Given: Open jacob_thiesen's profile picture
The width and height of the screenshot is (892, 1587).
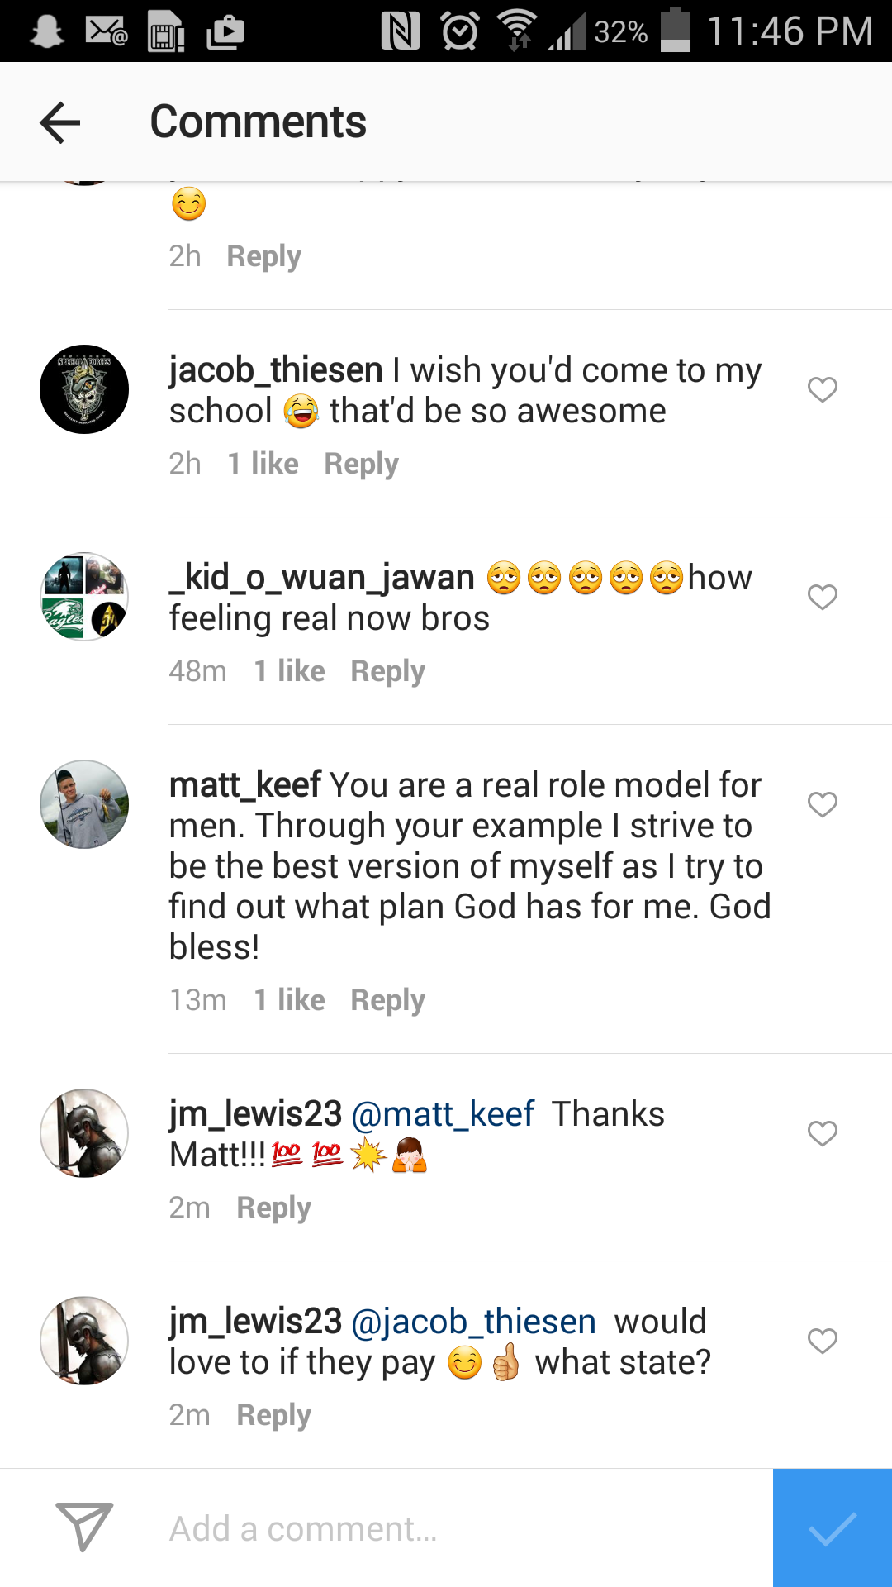Looking at the screenshot, I should click(84, 389).
